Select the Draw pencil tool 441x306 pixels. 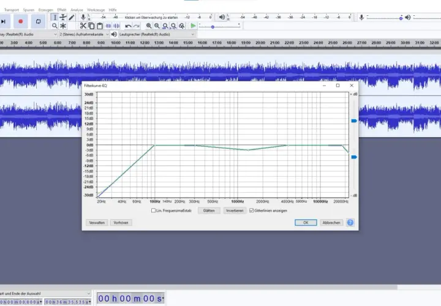pyautogui.click(x=72, y=17)
